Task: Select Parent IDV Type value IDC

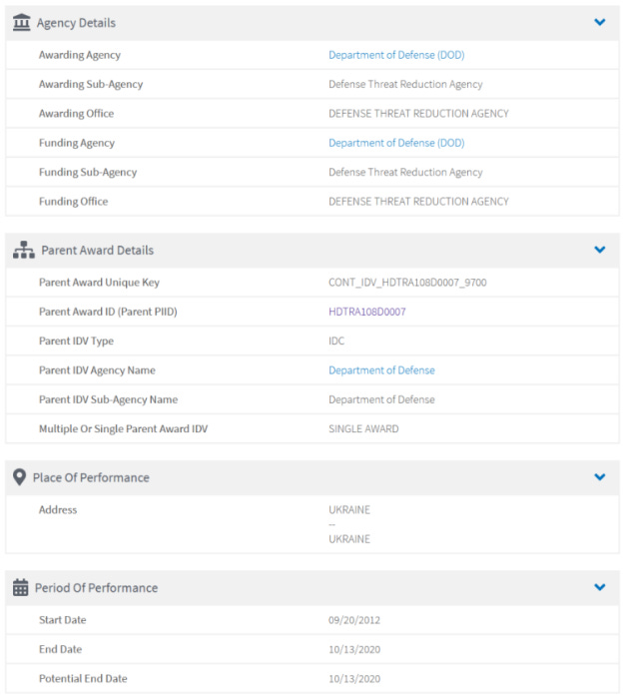Action: 336,342
